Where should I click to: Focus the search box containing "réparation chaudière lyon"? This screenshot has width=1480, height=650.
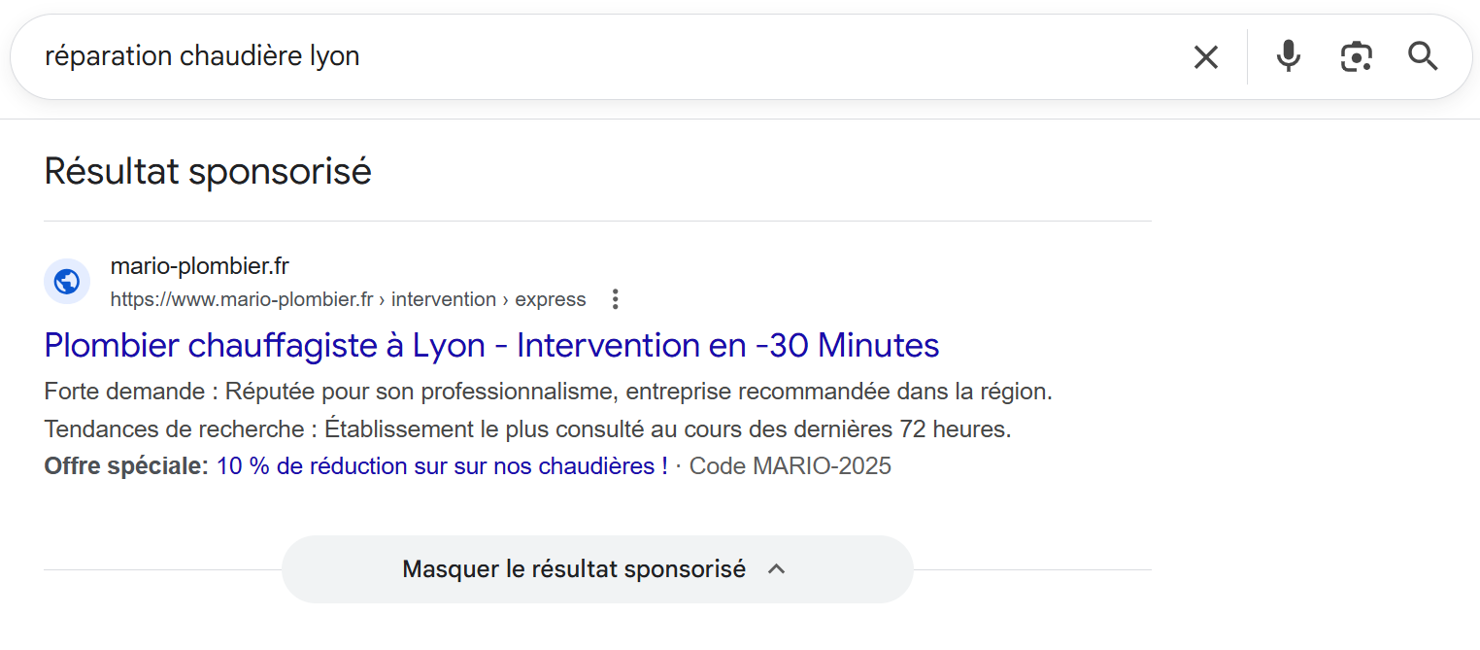[583, 56]
